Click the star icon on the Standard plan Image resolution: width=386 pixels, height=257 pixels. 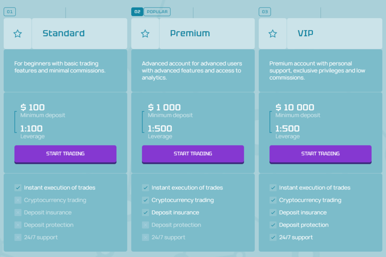pyautogui.click(x=18, y=34)
